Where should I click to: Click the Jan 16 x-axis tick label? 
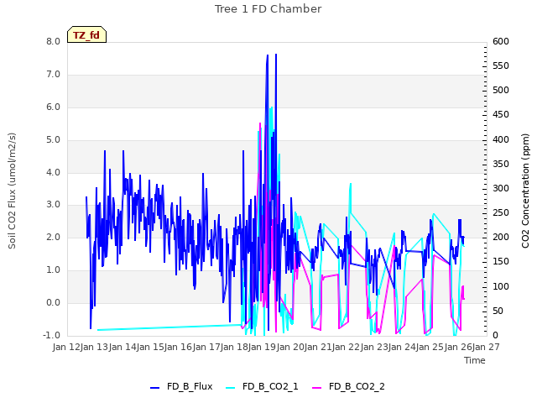179,347
